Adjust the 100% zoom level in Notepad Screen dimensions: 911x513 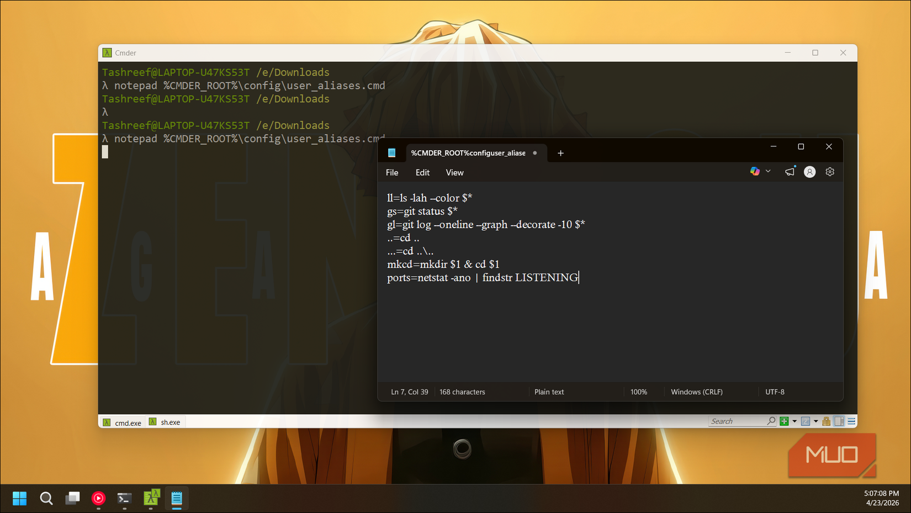click(x=638, y=392)
